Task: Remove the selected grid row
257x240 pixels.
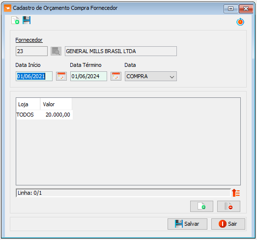Action: tap(229, 206)
